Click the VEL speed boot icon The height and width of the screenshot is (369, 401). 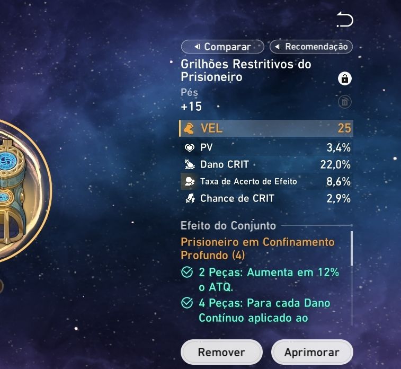pyautogui.click(x=189, y=128)
